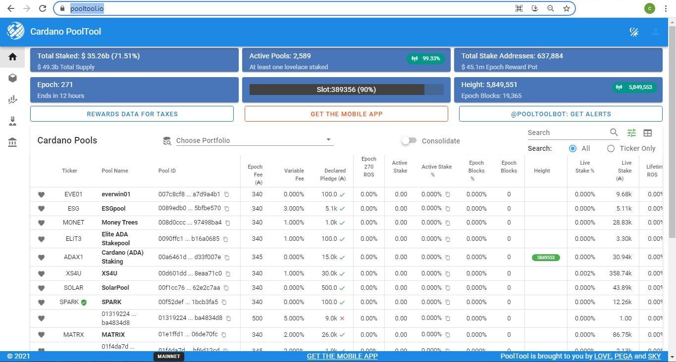Viewport: 676px width, 362px height.
Task: Copy Active Stake % for EVE01 row
Action: 447,194
